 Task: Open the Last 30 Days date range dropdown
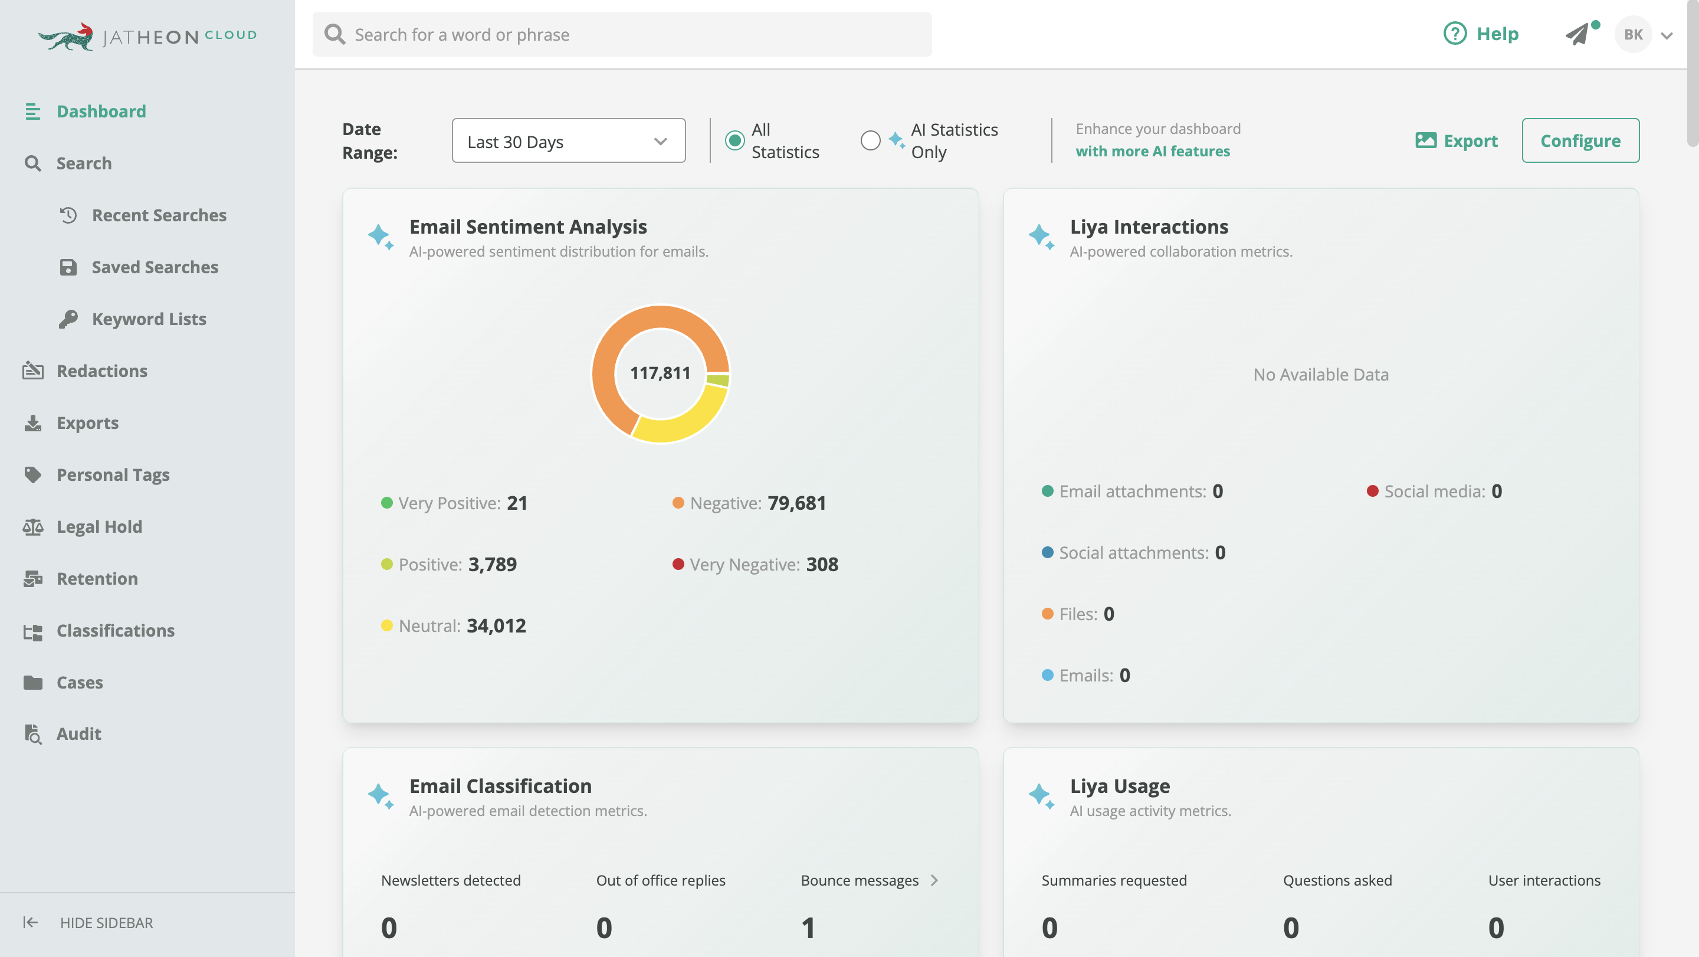coord(568,141)
